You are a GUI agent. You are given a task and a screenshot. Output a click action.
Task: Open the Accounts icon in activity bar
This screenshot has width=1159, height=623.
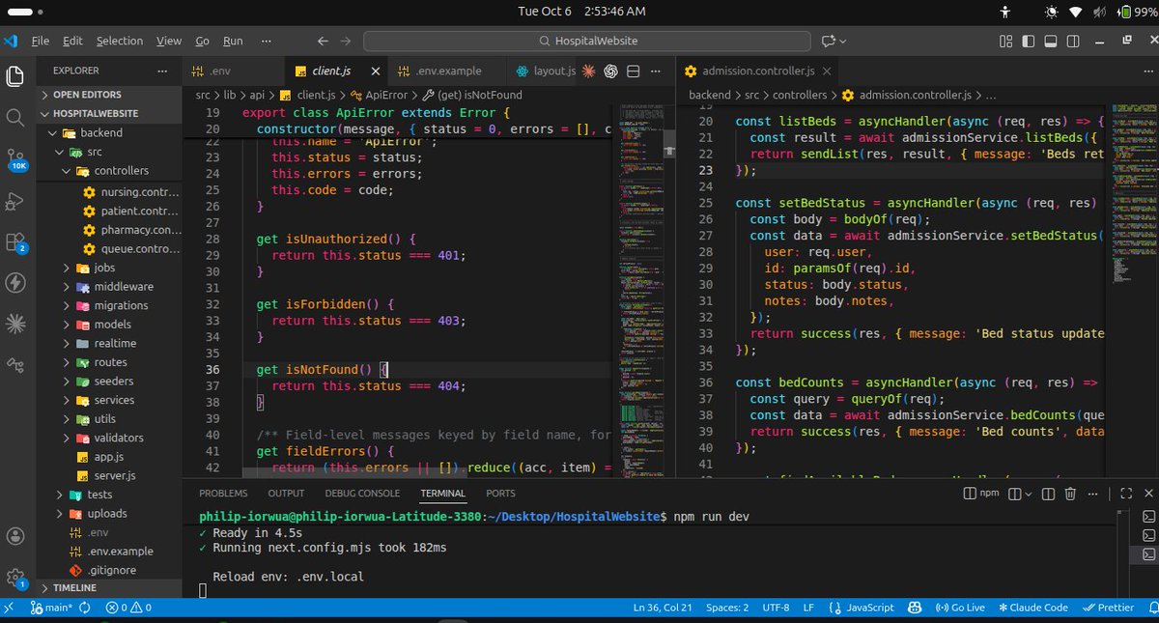[x=15, y=536]
